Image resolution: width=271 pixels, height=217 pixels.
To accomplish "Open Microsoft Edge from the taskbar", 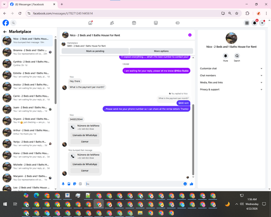I will 36,195.
